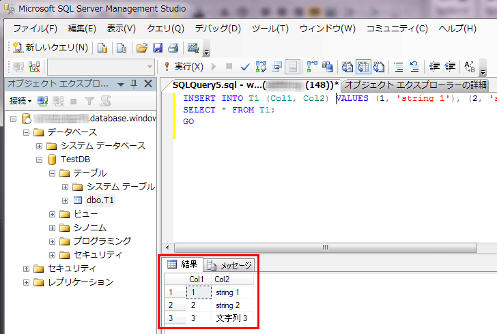The width and height of the screenshot is (497, 334).
Task: Click the editor scroll left arrow
Action: (167, 247)
